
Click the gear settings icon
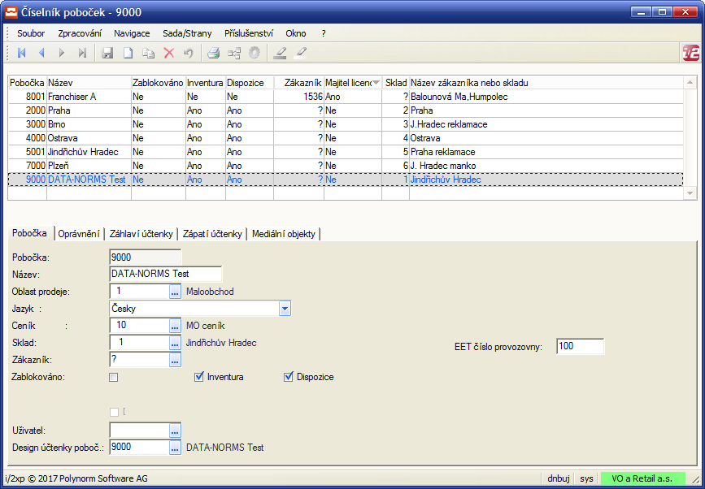[255, 53]
